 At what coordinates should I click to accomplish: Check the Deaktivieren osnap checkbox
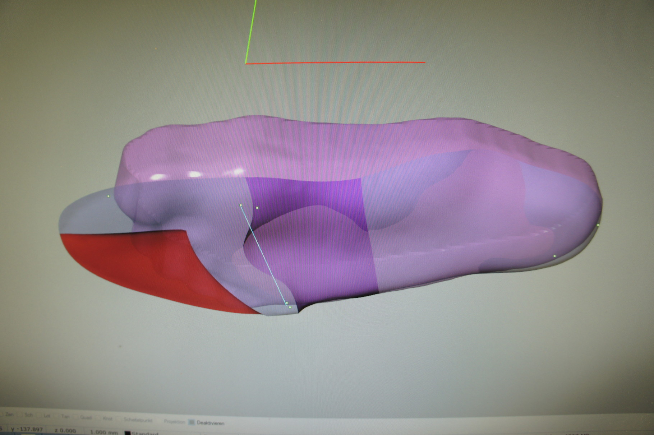click(x=192, y=422)
